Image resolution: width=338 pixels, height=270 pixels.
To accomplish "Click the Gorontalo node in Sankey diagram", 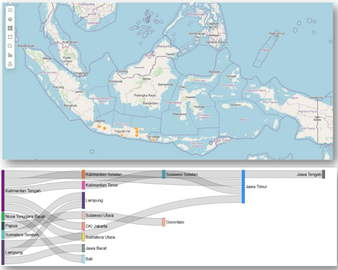I will pyautogui.click(x=163, y=222).
